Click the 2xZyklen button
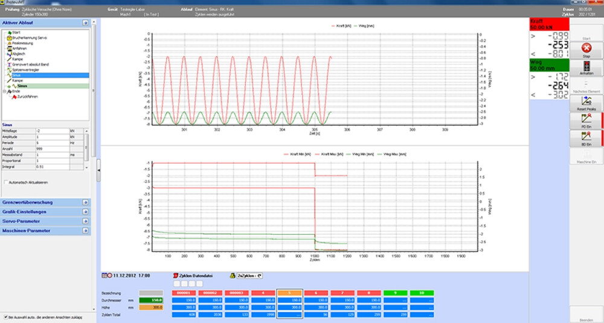 pos(249,276)
